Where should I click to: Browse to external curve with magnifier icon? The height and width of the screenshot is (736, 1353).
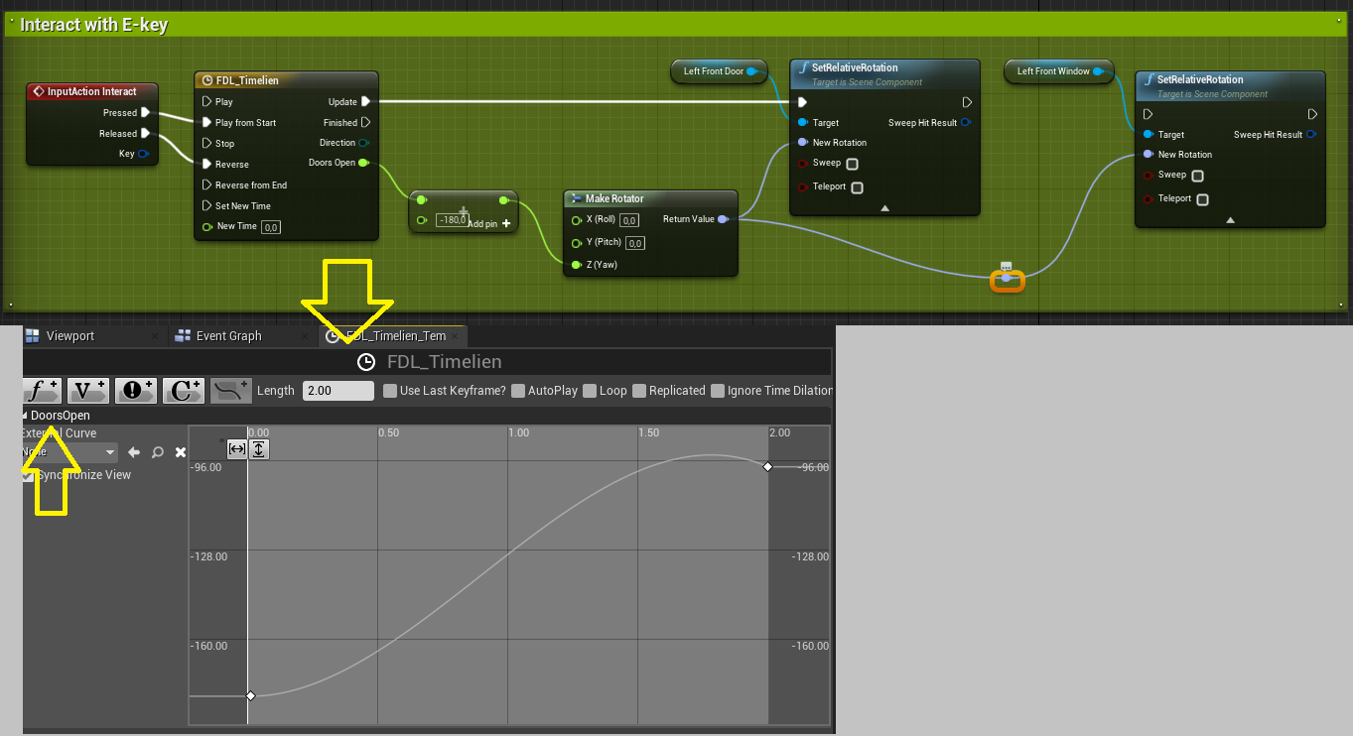point(157,452)
